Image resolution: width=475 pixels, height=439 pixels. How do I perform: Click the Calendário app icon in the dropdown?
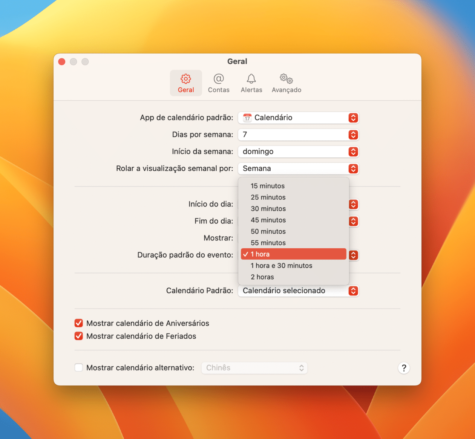[247, 118]
